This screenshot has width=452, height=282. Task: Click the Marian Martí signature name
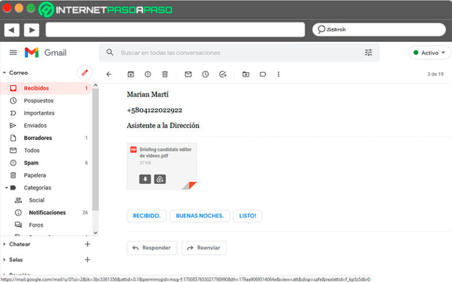148,95
